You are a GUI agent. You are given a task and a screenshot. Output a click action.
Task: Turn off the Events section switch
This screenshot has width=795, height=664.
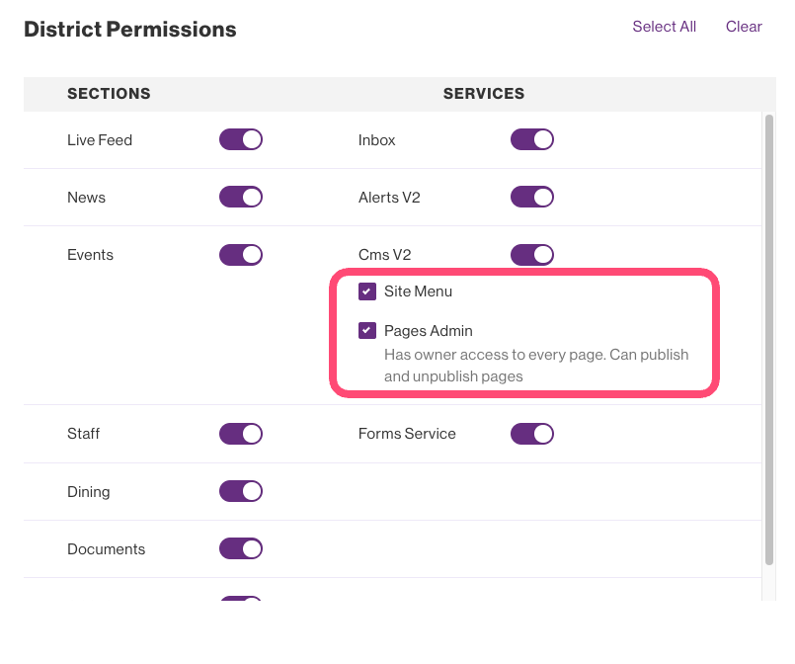(240, 254)
